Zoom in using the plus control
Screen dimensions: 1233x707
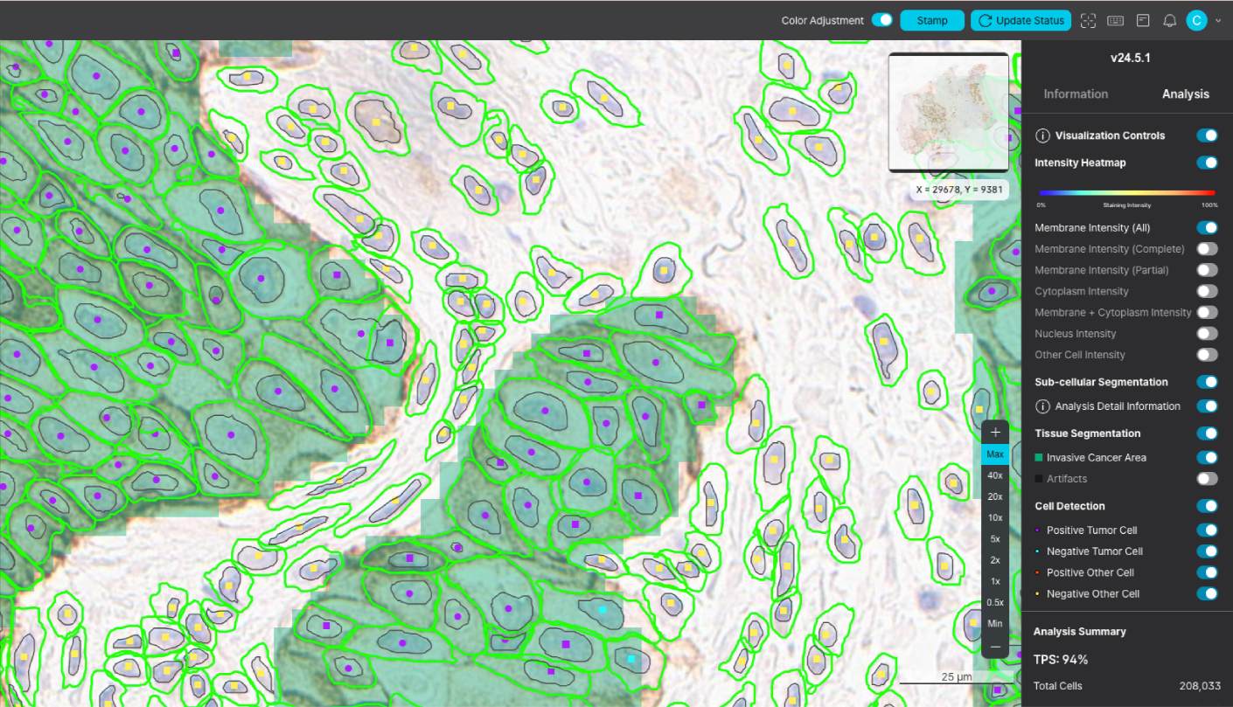coord(994,431)
